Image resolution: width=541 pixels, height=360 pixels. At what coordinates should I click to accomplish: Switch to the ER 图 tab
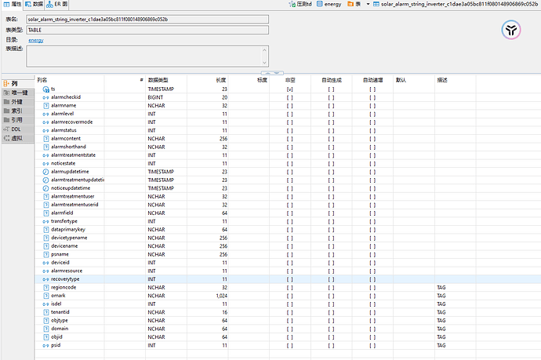pyautogui.click(x=60, y=5)
